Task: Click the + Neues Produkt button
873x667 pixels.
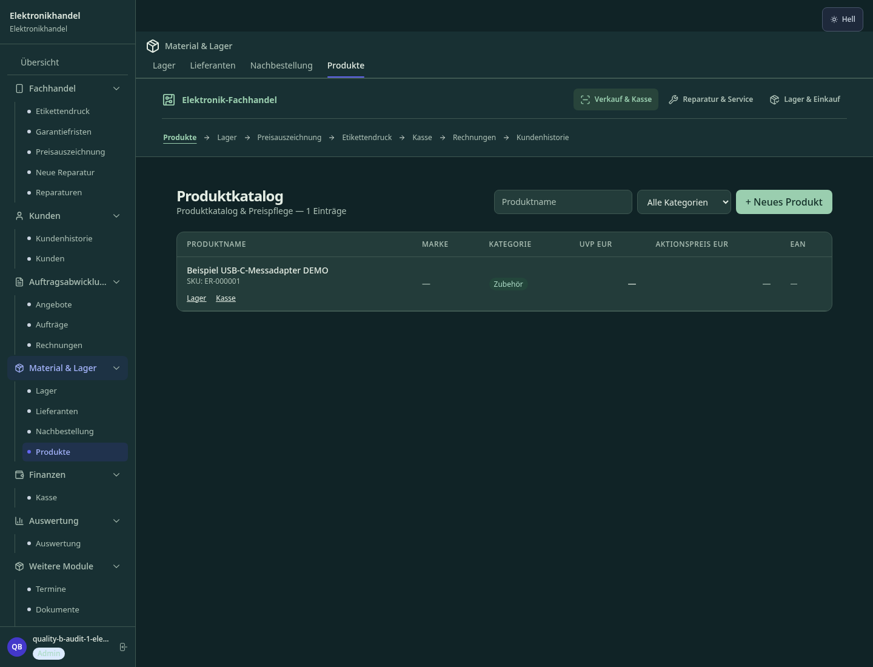Action: coord(784,202)
